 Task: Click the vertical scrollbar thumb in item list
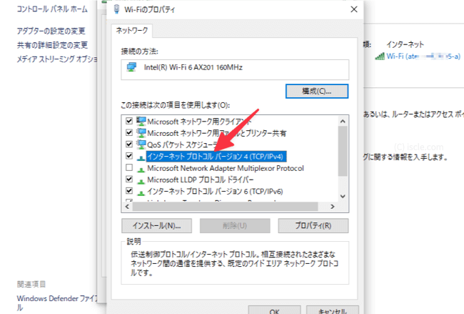[343, 151]
